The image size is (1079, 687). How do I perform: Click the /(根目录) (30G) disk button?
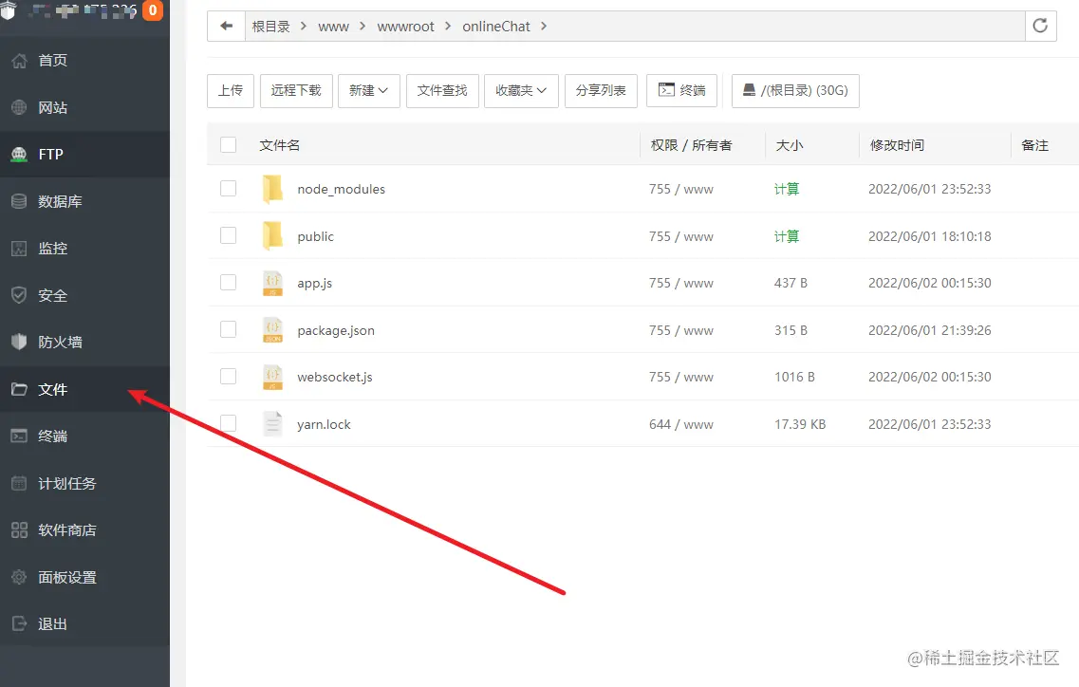click(x=795, y=91)
